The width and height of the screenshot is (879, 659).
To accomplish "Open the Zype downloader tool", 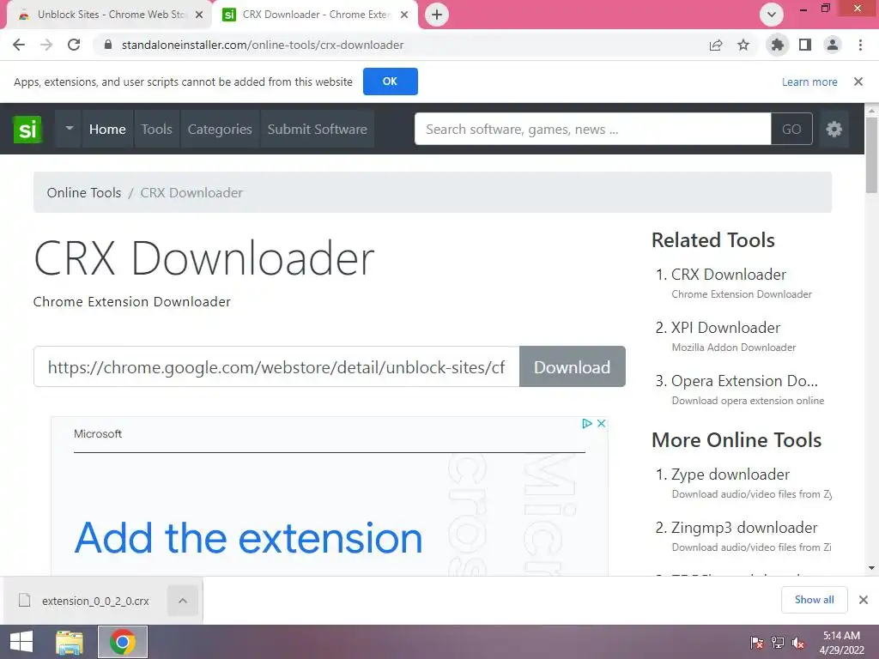I will [x=730, y=475].
